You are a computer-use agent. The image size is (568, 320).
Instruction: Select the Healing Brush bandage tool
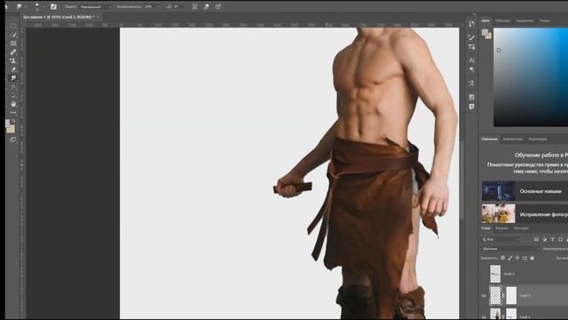click(x=13, y=52)
